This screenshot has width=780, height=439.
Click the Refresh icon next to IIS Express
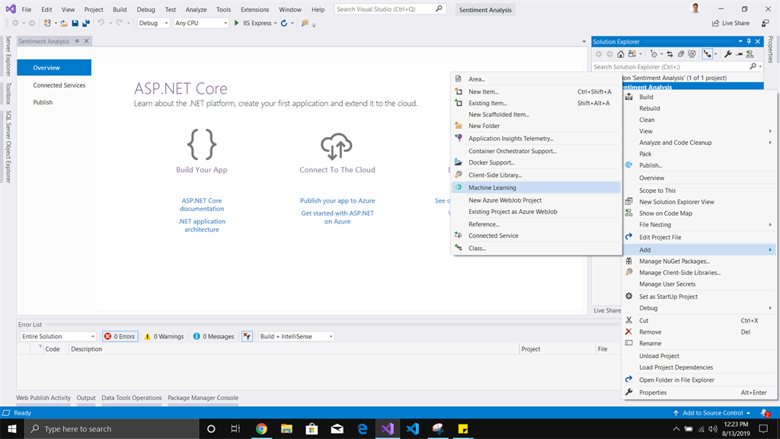click(283, 23)
